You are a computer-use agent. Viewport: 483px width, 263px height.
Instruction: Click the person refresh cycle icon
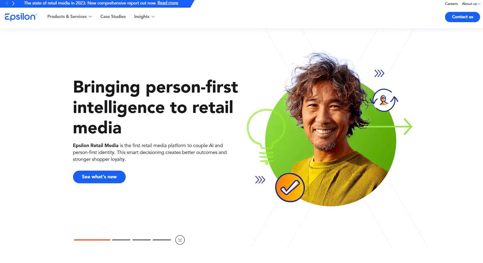[384, 100]
